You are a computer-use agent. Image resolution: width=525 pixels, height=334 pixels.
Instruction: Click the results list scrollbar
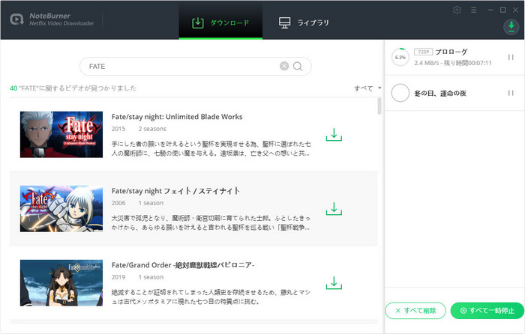[x=379, y=106]
